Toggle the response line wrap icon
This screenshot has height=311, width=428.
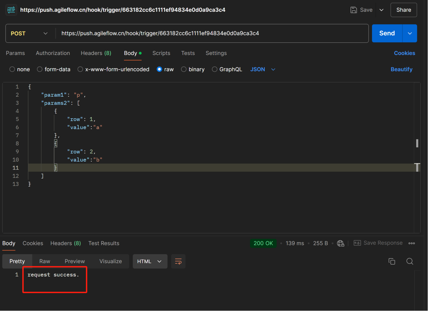(178, 261)
